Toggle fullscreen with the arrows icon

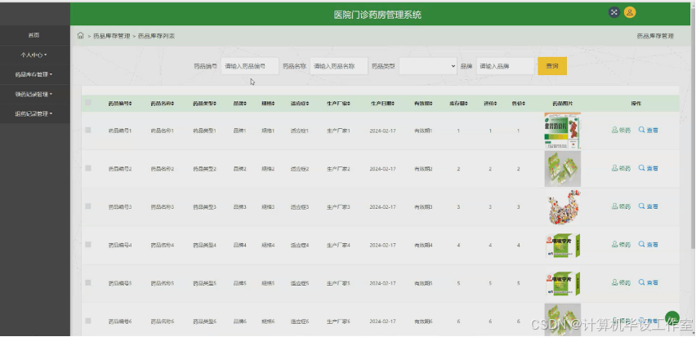(x=613, y=12)
